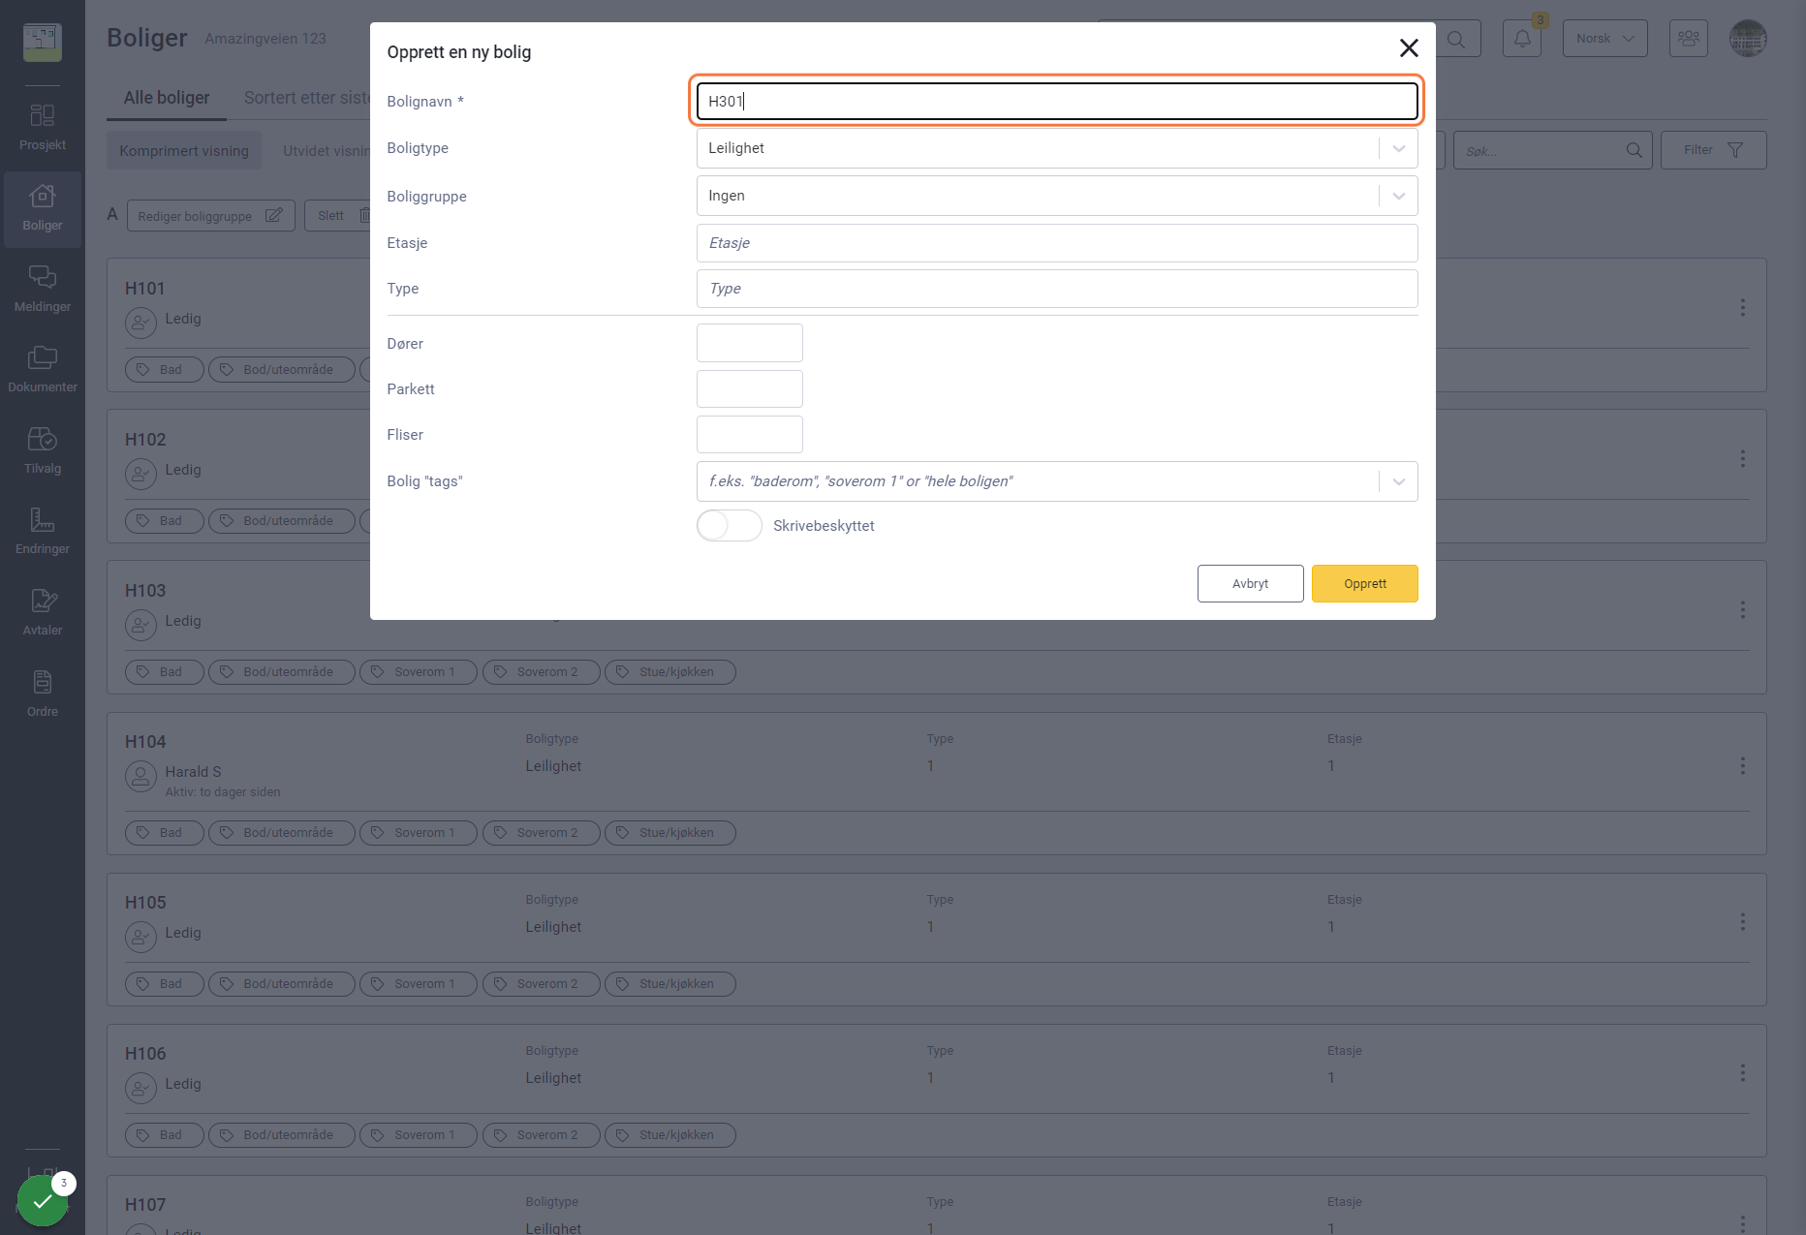1806x1235 pixels.
Task: Open Avtaler in the sidebar
Action: pos(43,613)
